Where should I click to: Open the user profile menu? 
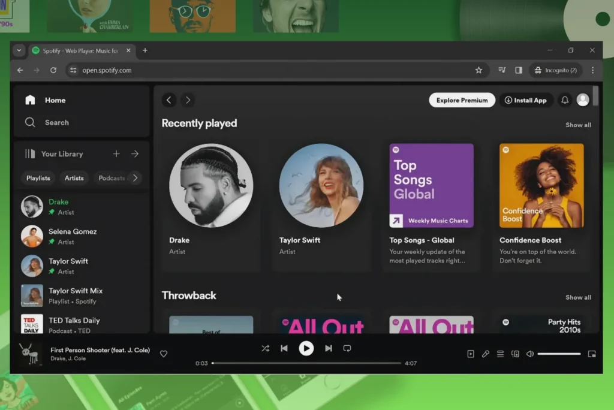tap(583, 100)
